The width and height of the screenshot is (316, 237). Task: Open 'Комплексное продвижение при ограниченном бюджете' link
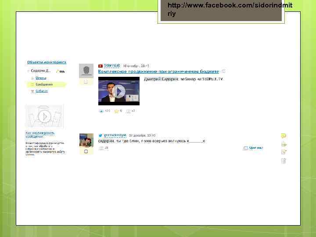point(158,72)
